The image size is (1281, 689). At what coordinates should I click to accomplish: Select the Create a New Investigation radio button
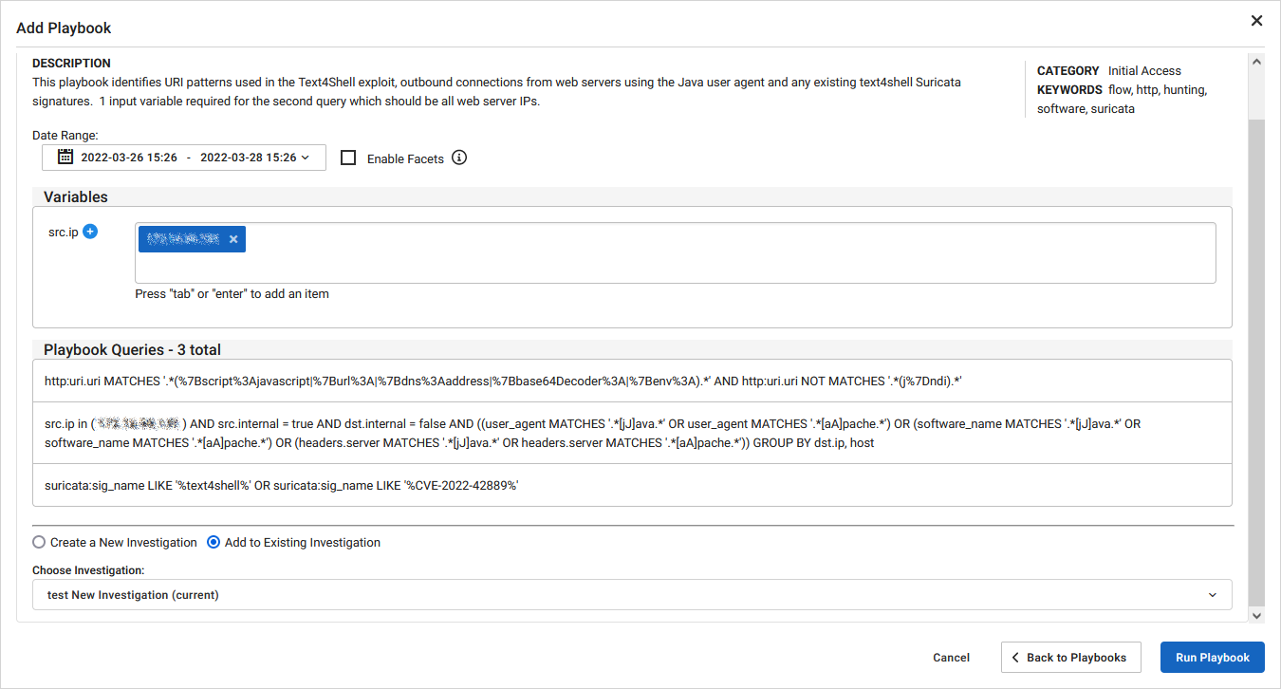[39, 542]
